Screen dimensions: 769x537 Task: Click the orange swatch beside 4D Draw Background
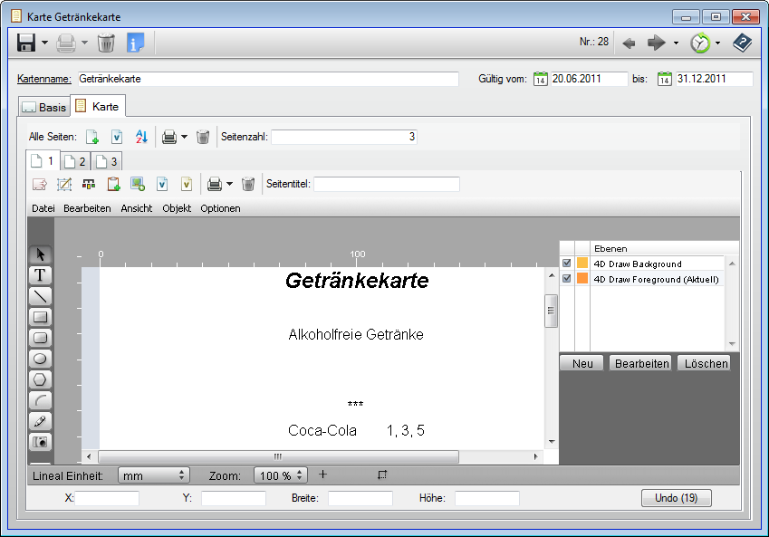click(x=583, y=264)
